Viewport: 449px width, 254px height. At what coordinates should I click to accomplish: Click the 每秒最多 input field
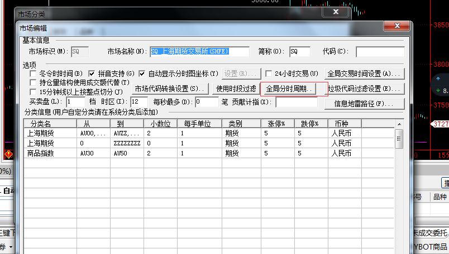click(x=207, y=102)
